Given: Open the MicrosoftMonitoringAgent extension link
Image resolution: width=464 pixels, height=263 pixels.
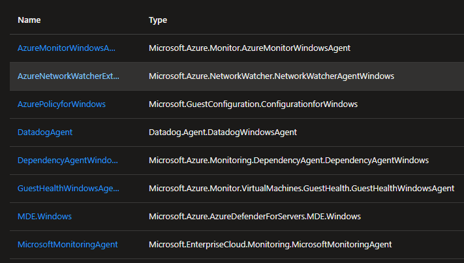Looking at the screenshot, I should (x=68, y=245).
